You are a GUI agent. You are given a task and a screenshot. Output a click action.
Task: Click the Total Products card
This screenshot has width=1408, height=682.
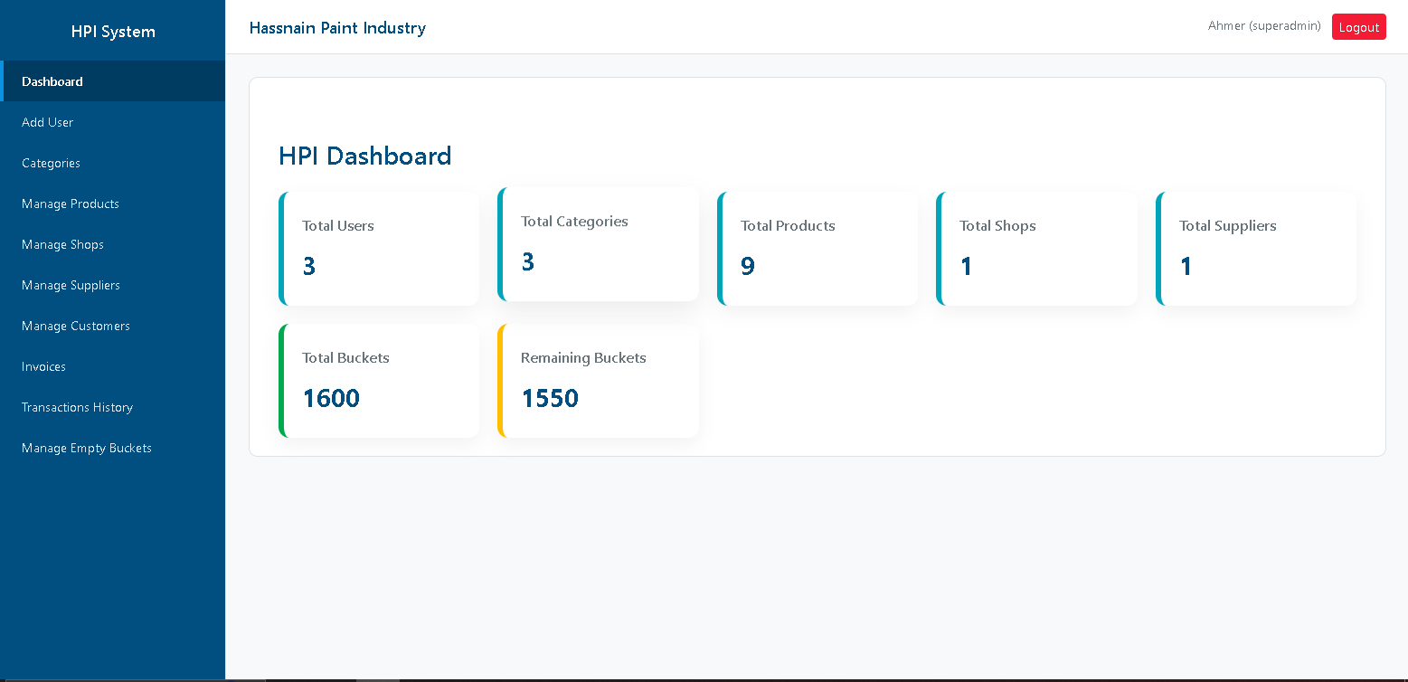(818, 248)
